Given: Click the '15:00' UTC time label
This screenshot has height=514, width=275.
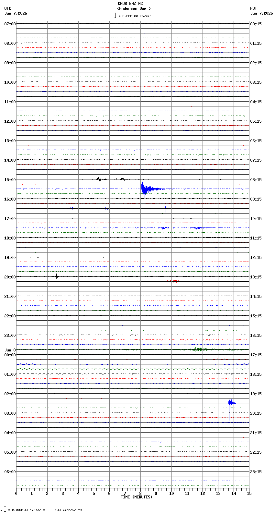Looking at the screenshot, I should tap(10, 180).
